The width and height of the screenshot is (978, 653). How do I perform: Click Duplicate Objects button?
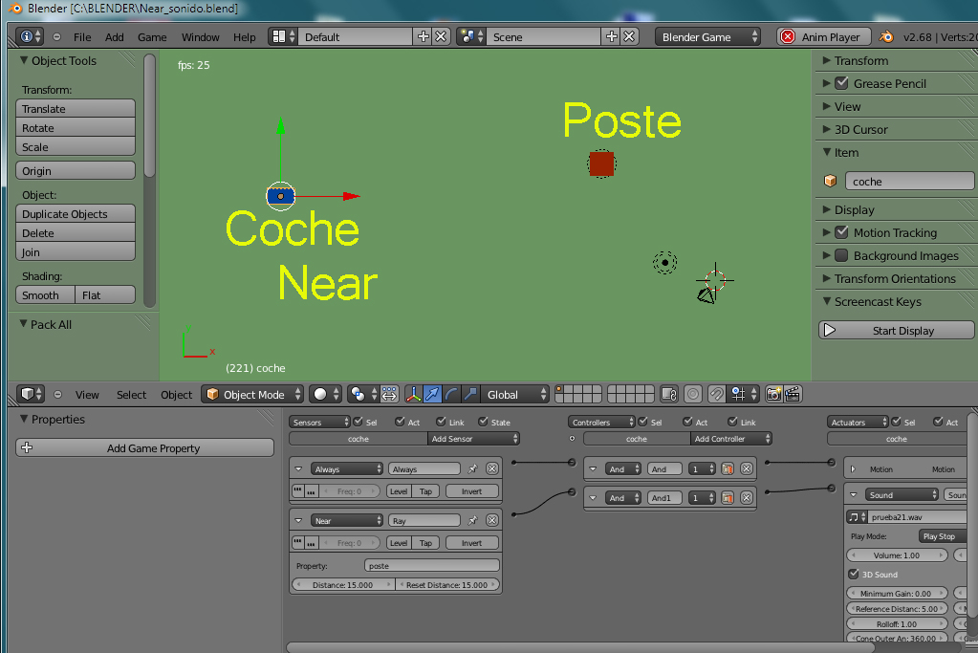point(76,214)
